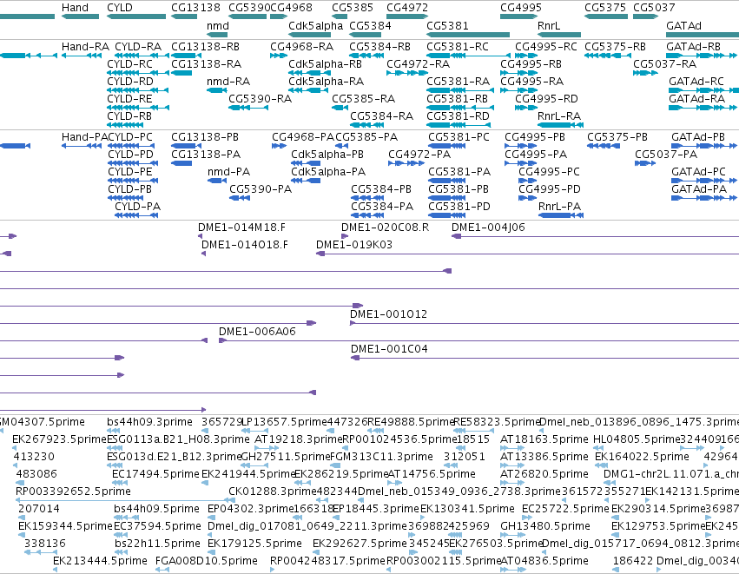This screenshot has width=739, height=574.
Task: Click the CG4968-PA protein label
Action: 303,137
